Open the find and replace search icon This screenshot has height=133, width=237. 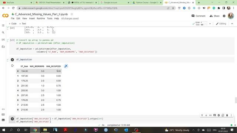click(x=3, y=33)
